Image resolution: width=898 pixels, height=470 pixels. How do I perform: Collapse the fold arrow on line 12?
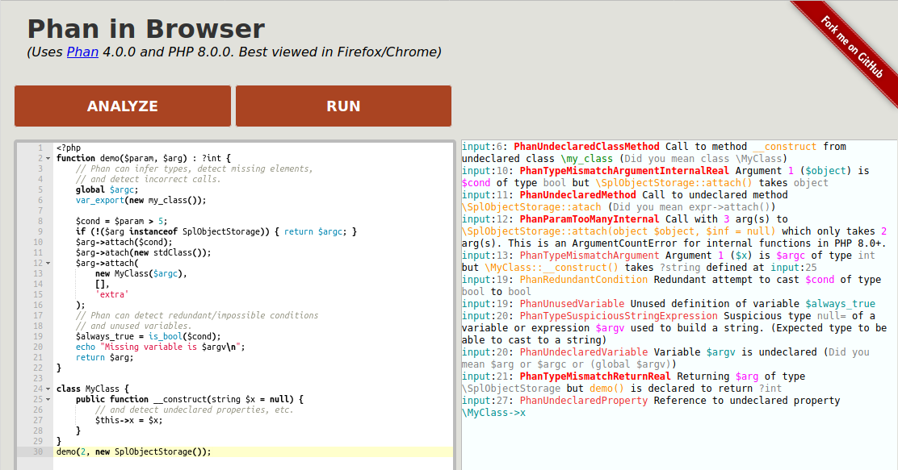47,263
